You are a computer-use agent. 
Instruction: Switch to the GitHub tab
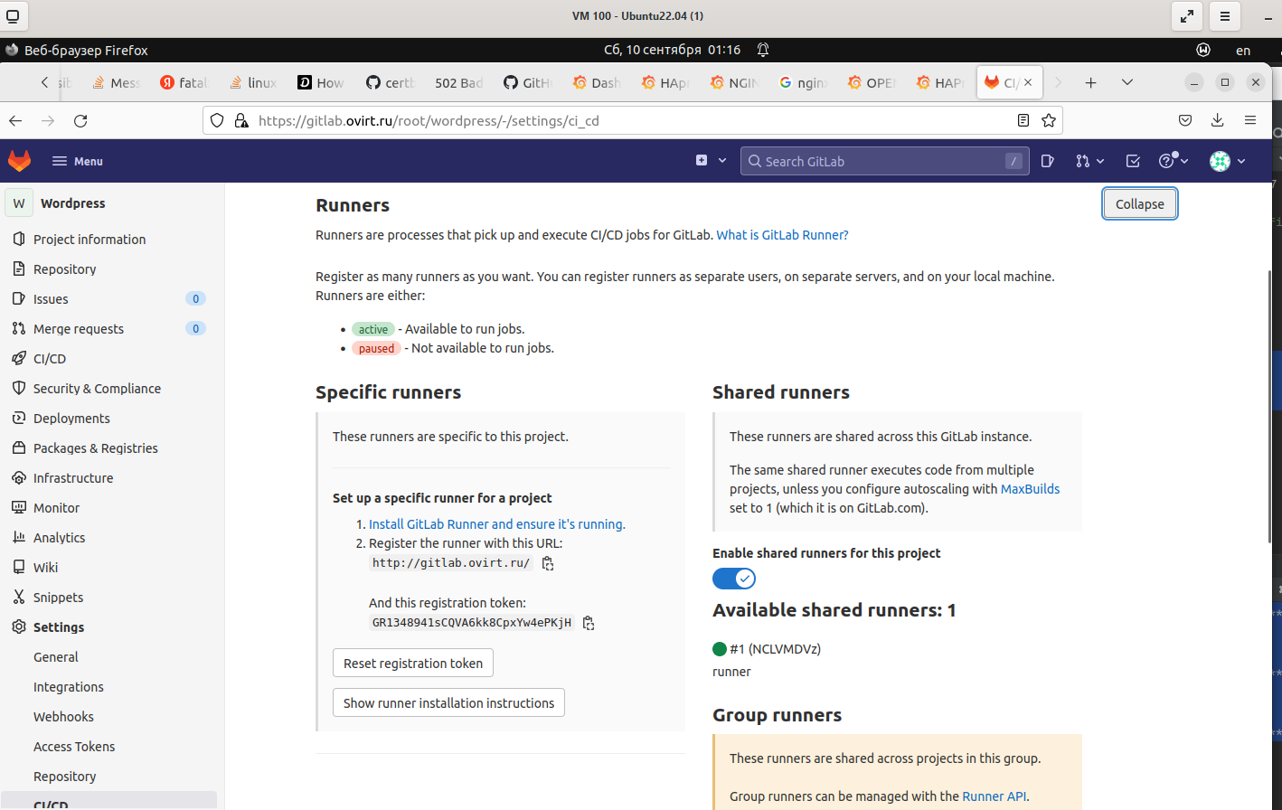tap(528, 82)
